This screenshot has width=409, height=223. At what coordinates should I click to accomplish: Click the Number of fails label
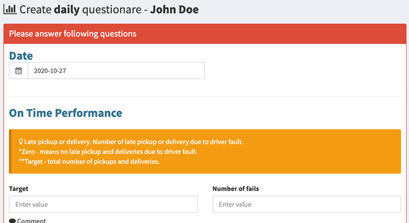[x=236, y=189]
